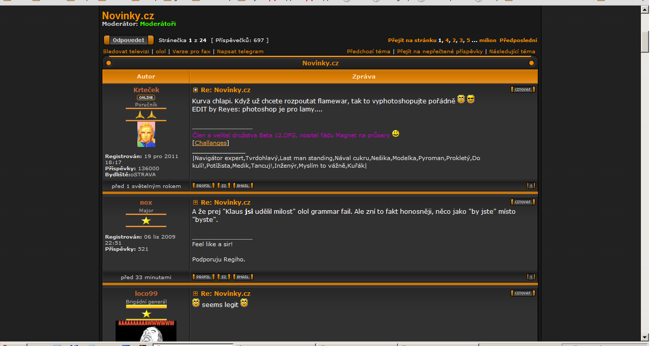This screenshot has width=650, height=346.
Task: Open Přejít na nepřečtené příspěvky link
Action: tap(440, 52)
